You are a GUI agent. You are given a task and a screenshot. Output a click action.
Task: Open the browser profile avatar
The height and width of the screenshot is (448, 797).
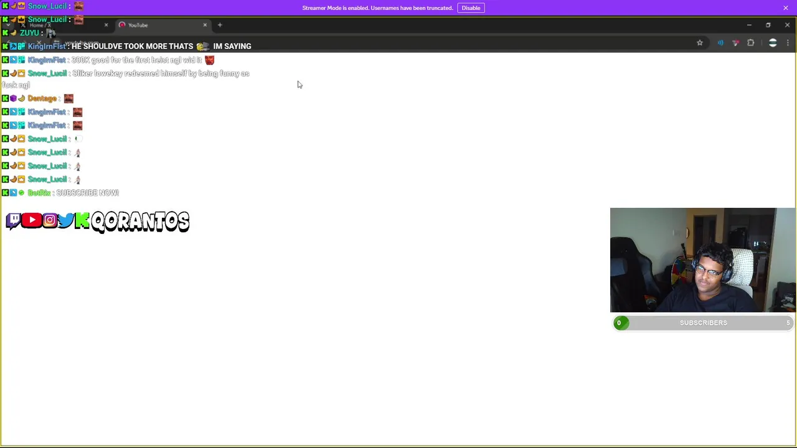click(773, 43)
